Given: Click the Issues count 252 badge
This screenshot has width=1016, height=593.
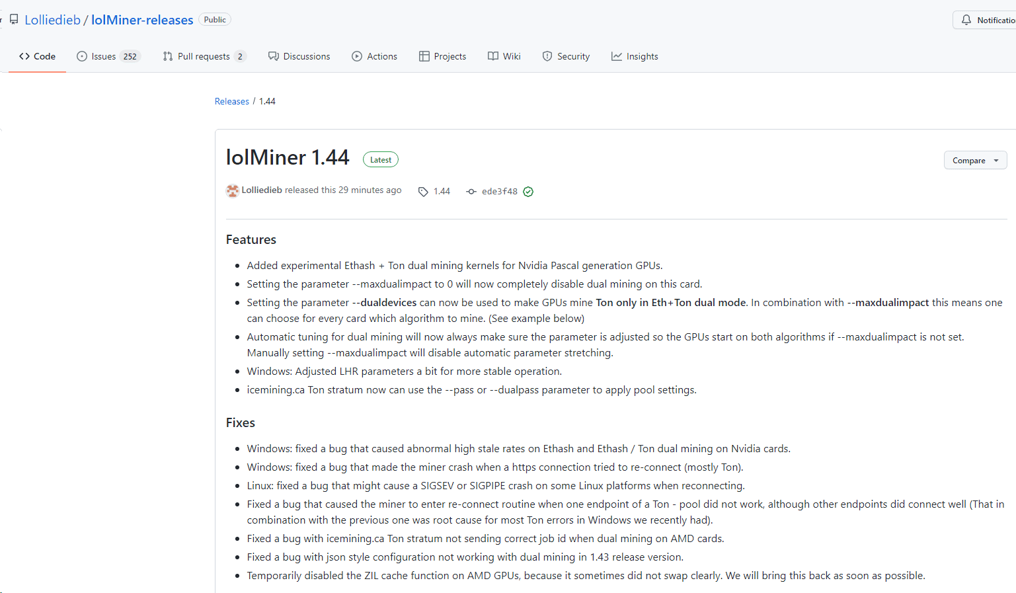Looking at the screenshot, I should [x=130, y=56].
